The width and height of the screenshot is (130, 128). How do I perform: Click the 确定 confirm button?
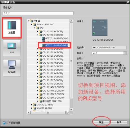101,122
